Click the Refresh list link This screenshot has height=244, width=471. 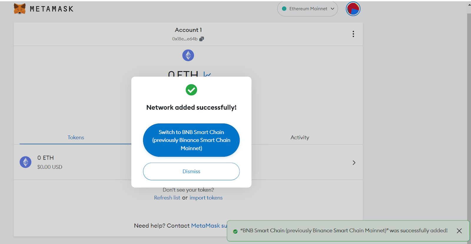click(x=167, y=198)
